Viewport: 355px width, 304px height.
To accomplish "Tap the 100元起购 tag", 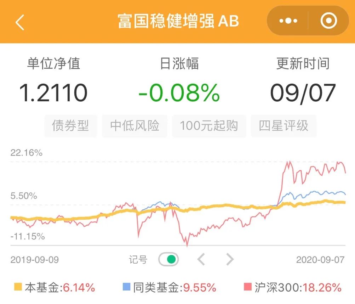I will 209,125.
